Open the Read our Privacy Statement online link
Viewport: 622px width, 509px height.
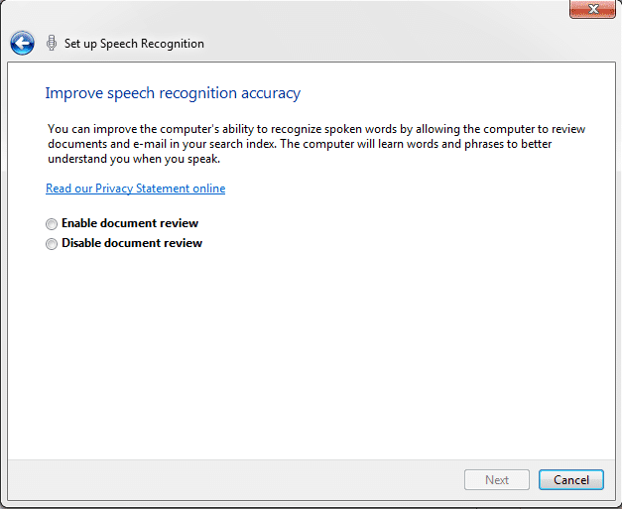136,189
